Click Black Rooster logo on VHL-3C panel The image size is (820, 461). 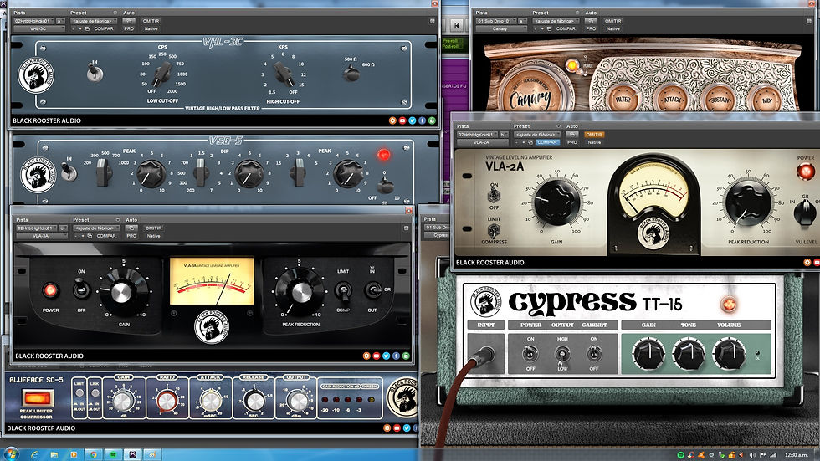[34, 76]
